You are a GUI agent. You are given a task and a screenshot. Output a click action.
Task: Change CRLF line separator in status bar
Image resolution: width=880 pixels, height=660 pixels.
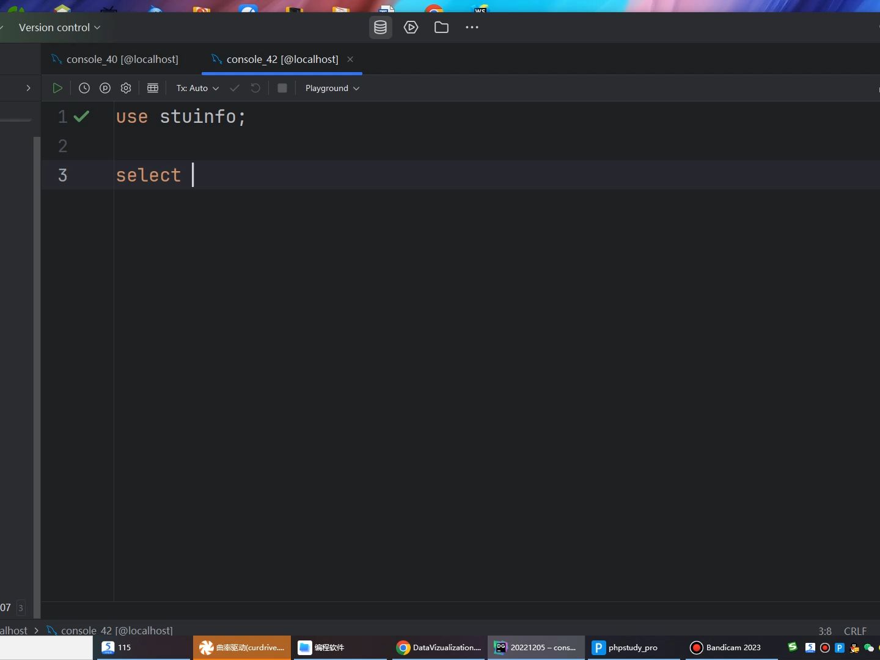(x=854, y=631)
